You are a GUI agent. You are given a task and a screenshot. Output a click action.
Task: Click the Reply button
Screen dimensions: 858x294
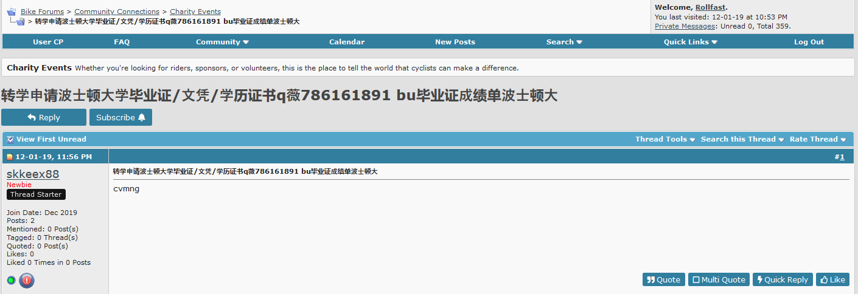click(44, 117)
